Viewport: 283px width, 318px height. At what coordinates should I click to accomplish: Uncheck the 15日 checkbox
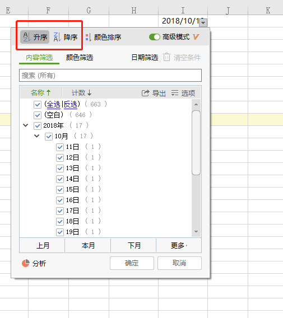point(60,190)
